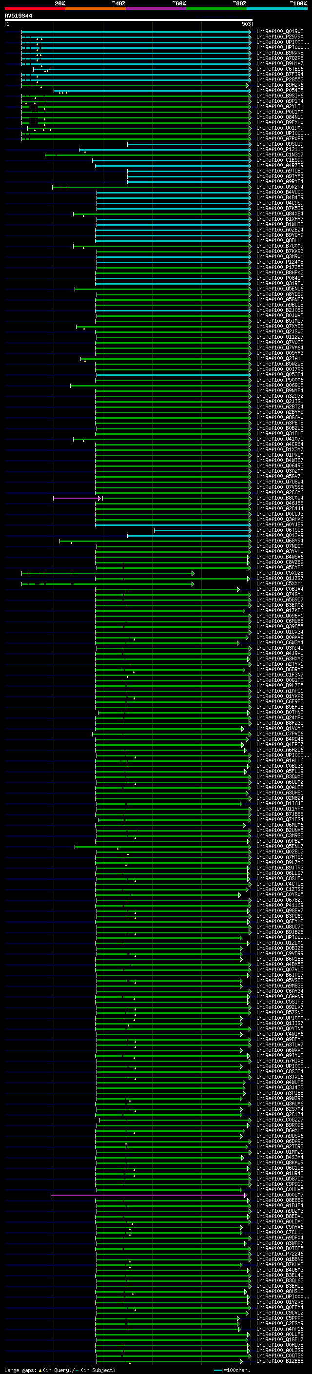The image size is (312, 1374).
Task: Select the UniRef100_A1BJF4 label
Action: (280, 1206)
